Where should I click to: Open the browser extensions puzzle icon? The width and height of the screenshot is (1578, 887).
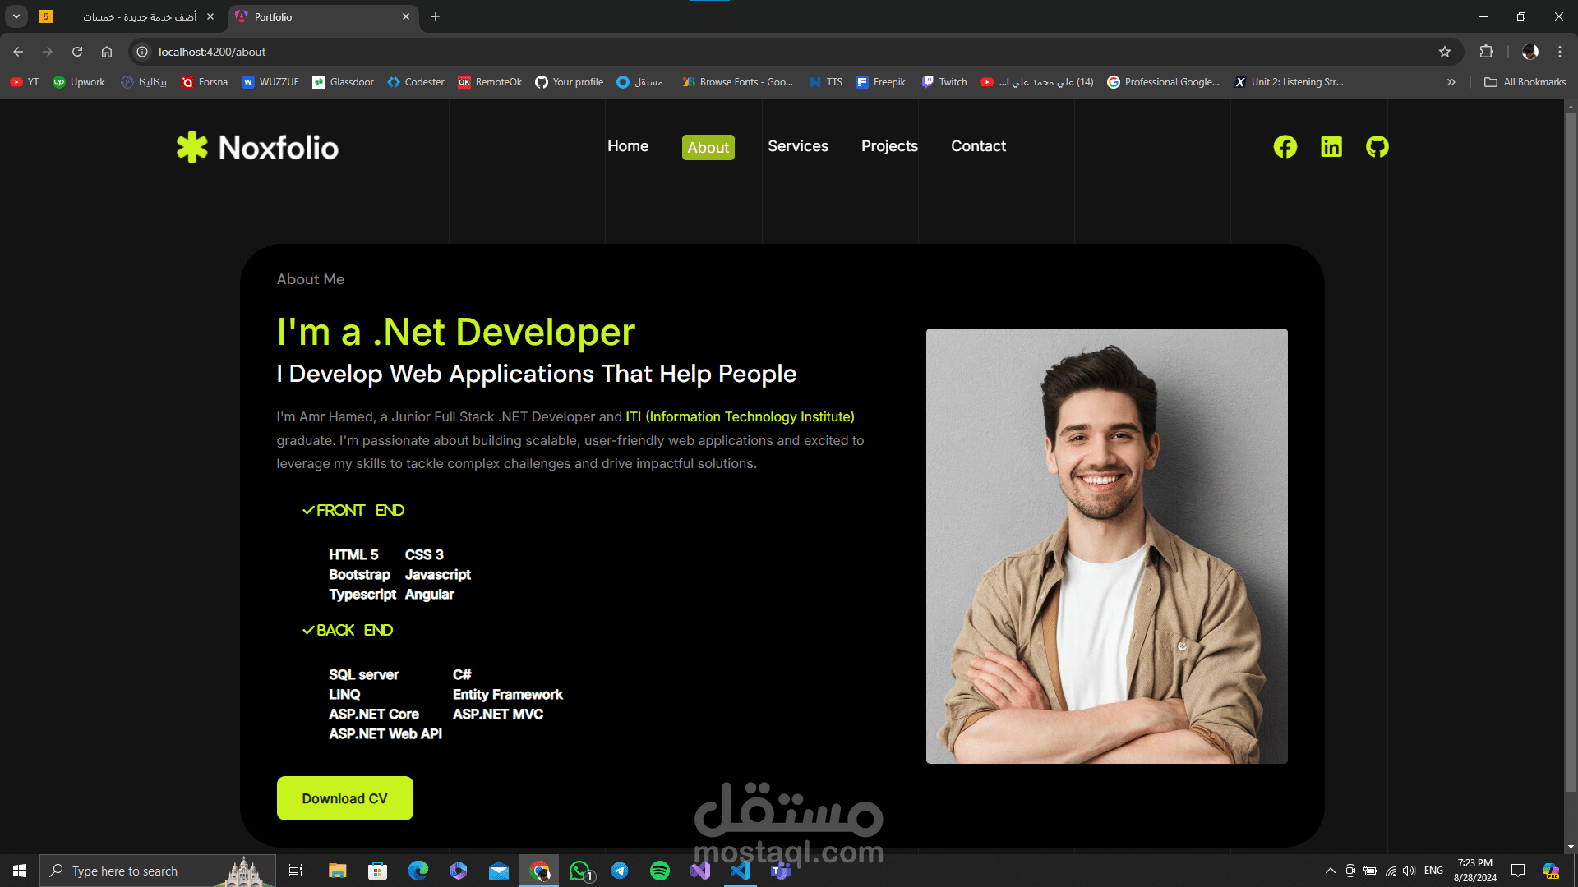(1486, 51)
